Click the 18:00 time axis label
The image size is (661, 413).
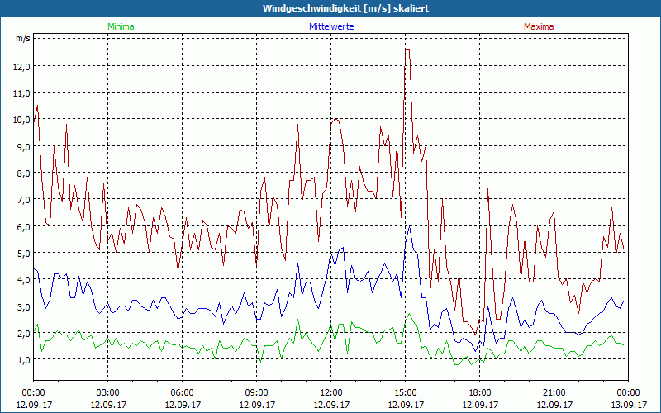pyautogui.click(x=480, y=393)
